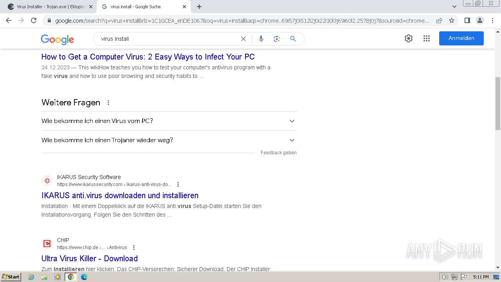Open the Chrome three-dot menu
The width and height of the screenshot is (501, 282).
tap(492, 20)
